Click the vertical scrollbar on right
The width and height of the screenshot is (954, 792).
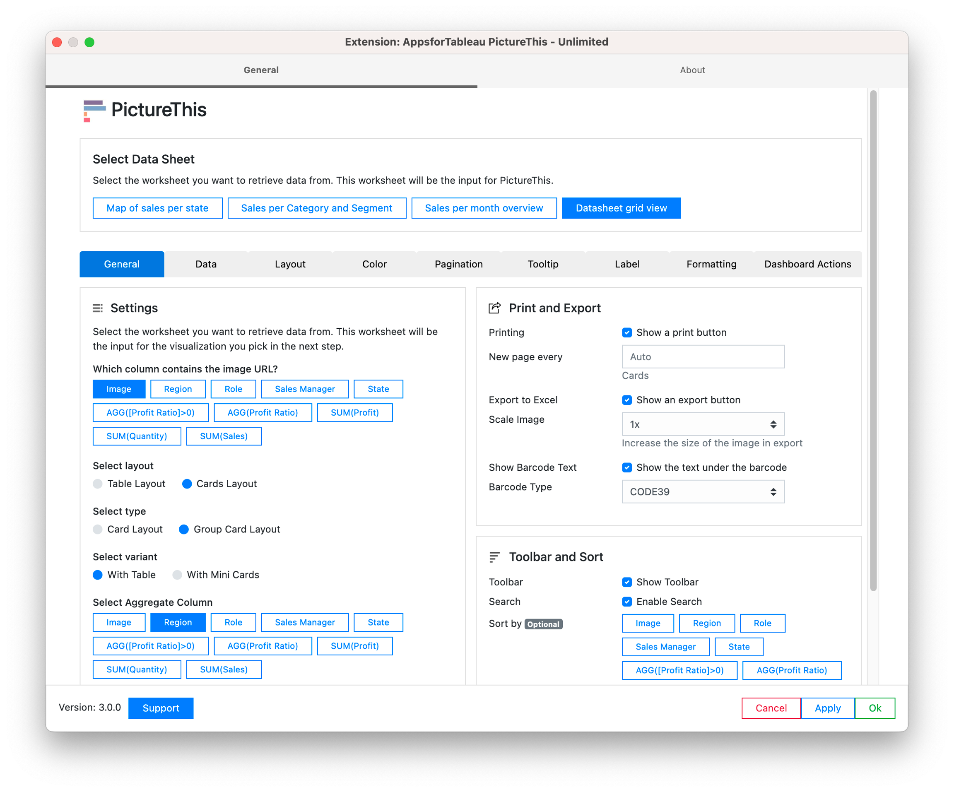873,341
